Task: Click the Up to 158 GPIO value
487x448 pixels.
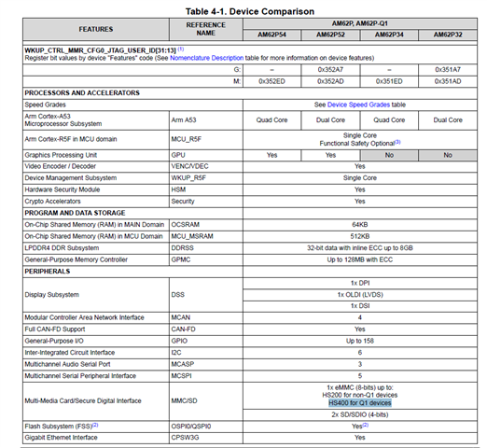Action: tap(360, 341)
